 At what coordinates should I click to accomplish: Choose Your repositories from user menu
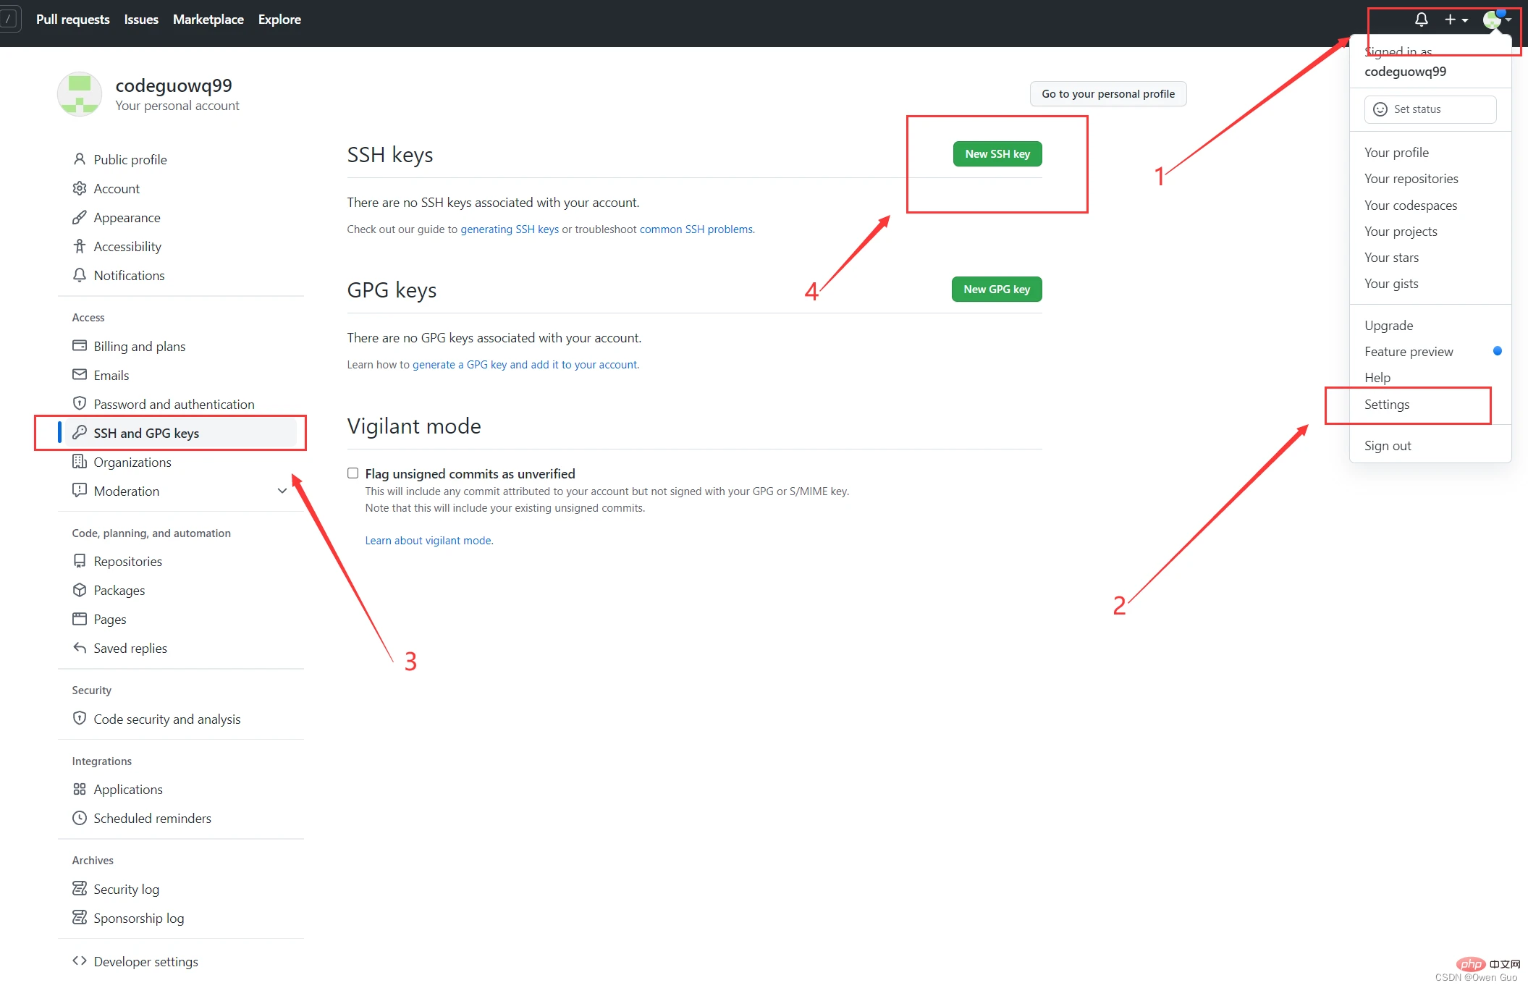(x=1411, y=179)
